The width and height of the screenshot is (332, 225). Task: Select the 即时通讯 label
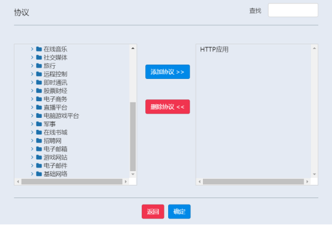55,83
